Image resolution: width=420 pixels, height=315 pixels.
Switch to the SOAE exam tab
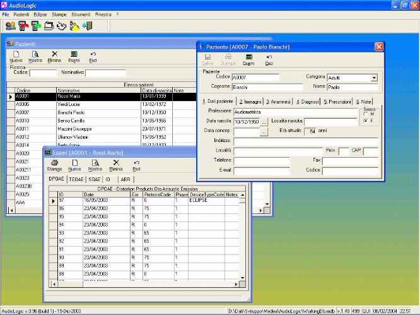(x=95, y=179)
